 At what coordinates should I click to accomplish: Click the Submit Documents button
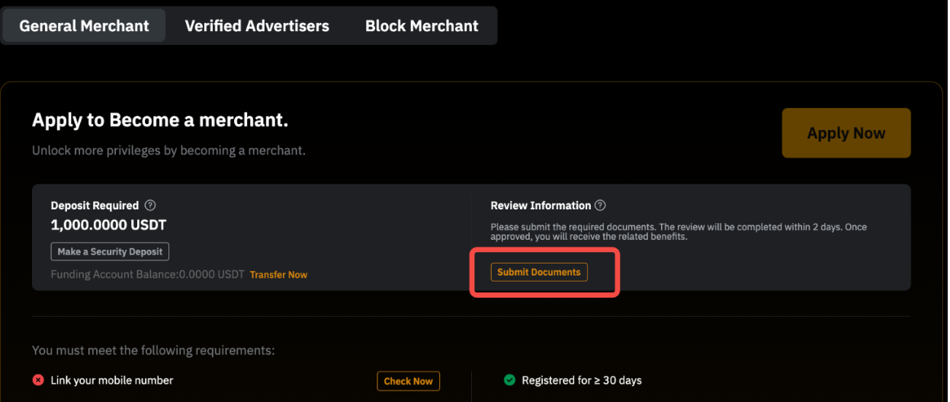(539, 272)
